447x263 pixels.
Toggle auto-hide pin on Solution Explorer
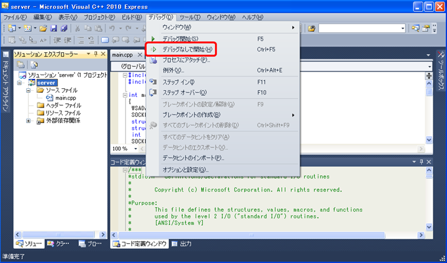pyautogui.click(x=96, y=53)
